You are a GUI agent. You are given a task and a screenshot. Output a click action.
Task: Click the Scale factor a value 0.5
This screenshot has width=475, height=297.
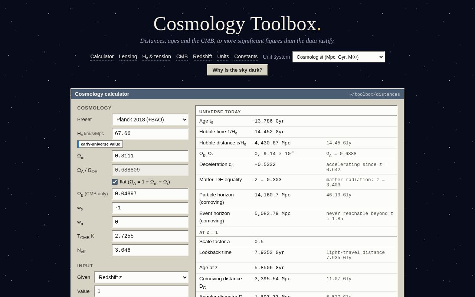[259, 242]
